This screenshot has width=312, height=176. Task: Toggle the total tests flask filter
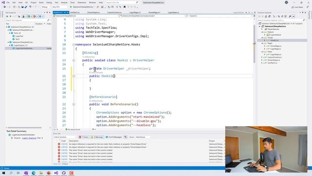24,16
